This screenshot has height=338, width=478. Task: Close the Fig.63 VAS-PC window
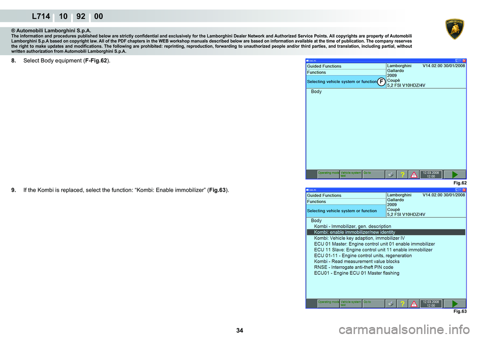pos(464,190)
